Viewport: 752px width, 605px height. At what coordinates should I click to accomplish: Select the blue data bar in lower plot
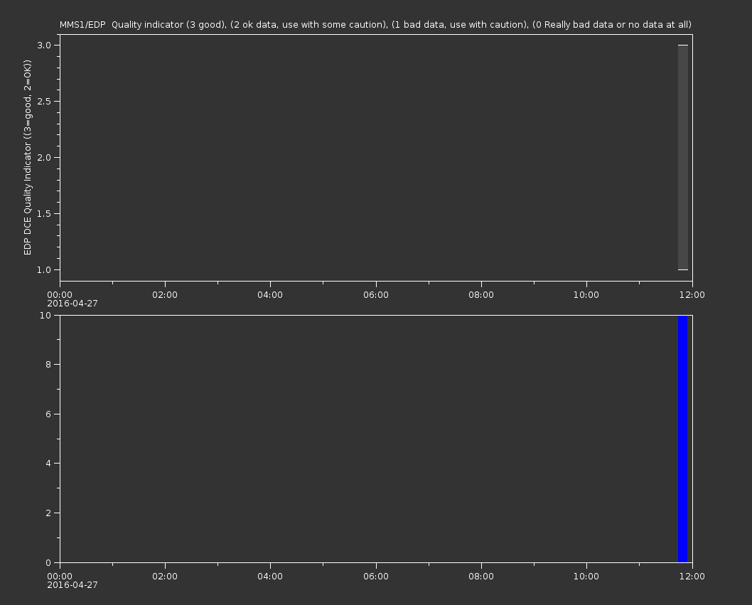(683, 439)
